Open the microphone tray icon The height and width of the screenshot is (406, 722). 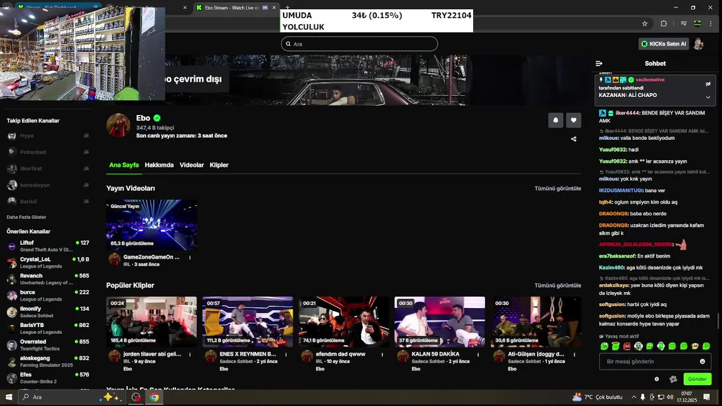[x=643, y=397]
